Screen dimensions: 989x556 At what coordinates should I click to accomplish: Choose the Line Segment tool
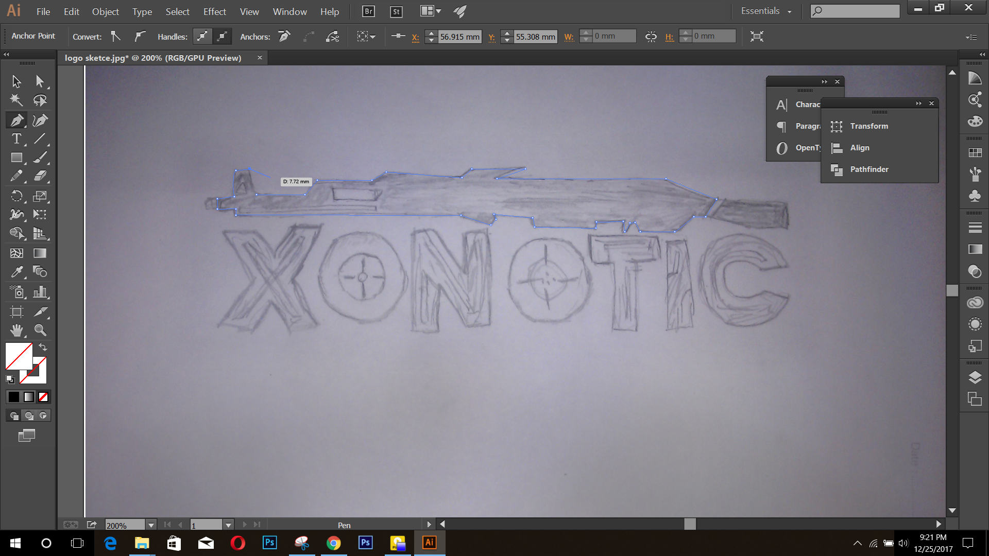click(x=40, y=139)
